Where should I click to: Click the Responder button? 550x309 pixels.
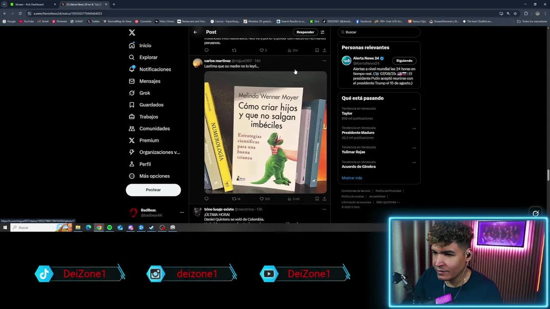pyautogui.click(x=305, y=32)
